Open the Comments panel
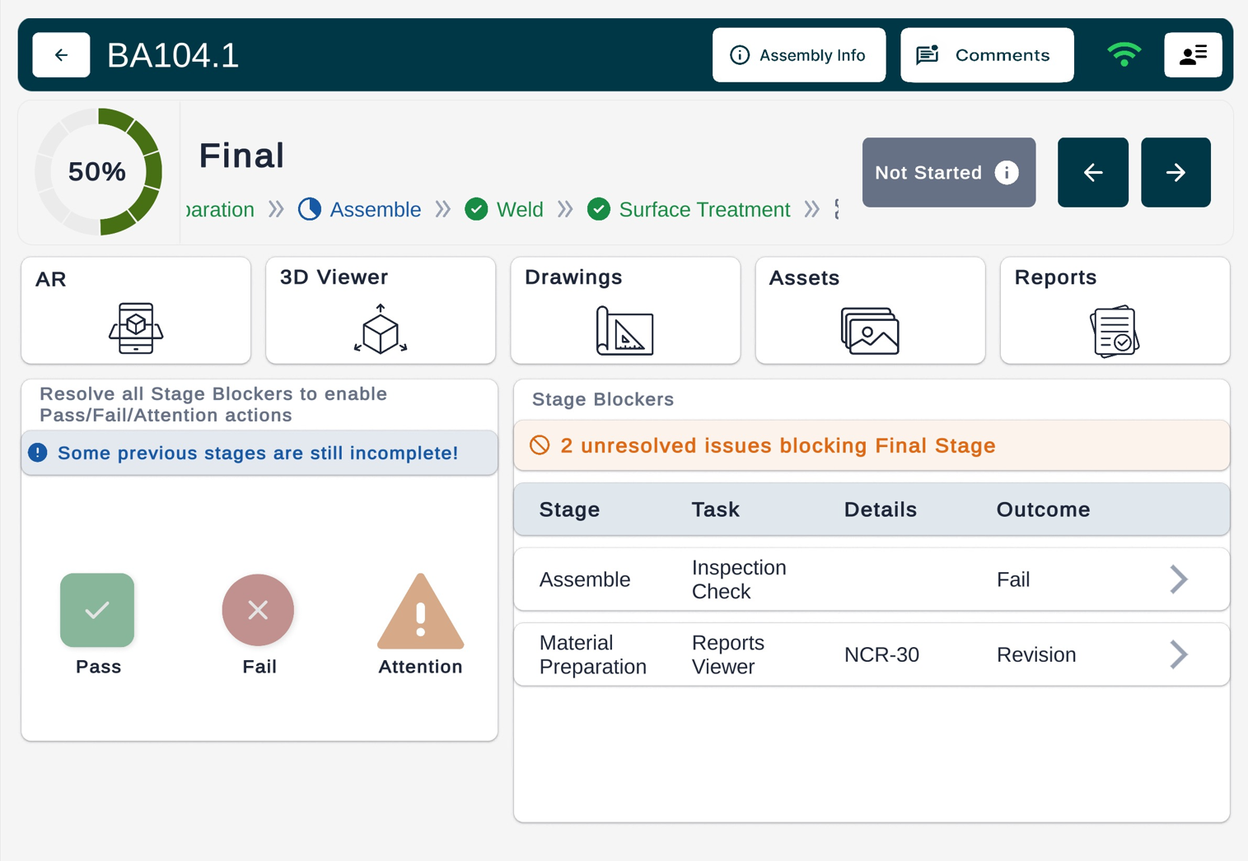Screen dimensions: 1248x861 point(987,55)
